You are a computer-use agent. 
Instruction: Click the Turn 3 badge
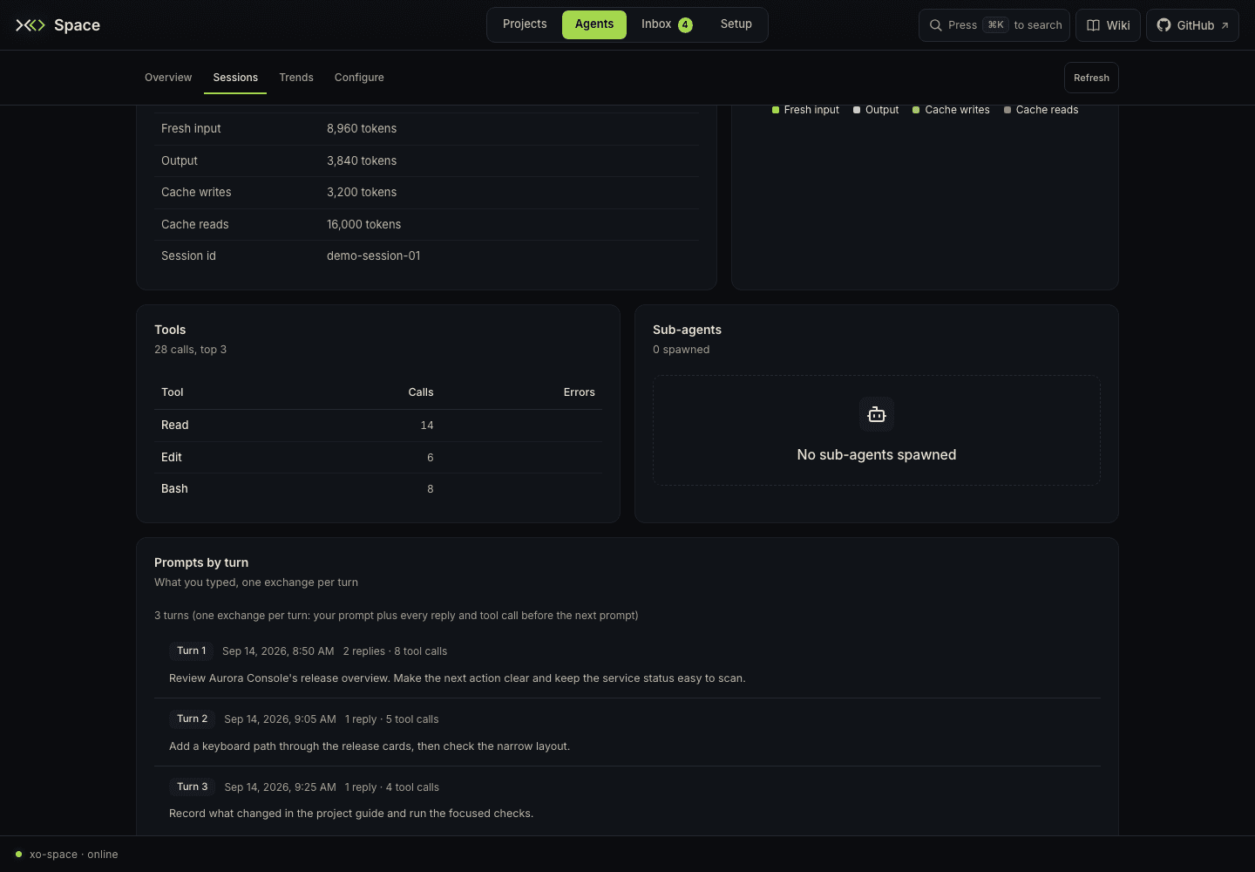[193, 787]
